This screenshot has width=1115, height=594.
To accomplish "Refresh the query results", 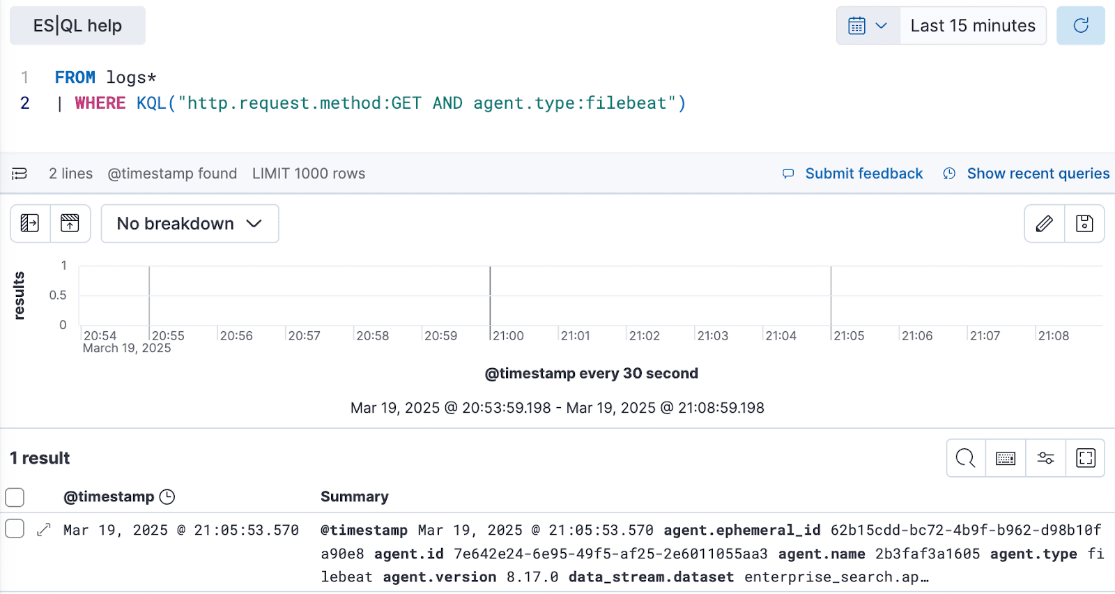I will coord(1080,25).
